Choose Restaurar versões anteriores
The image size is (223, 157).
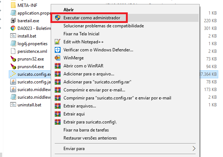point(90,138)
